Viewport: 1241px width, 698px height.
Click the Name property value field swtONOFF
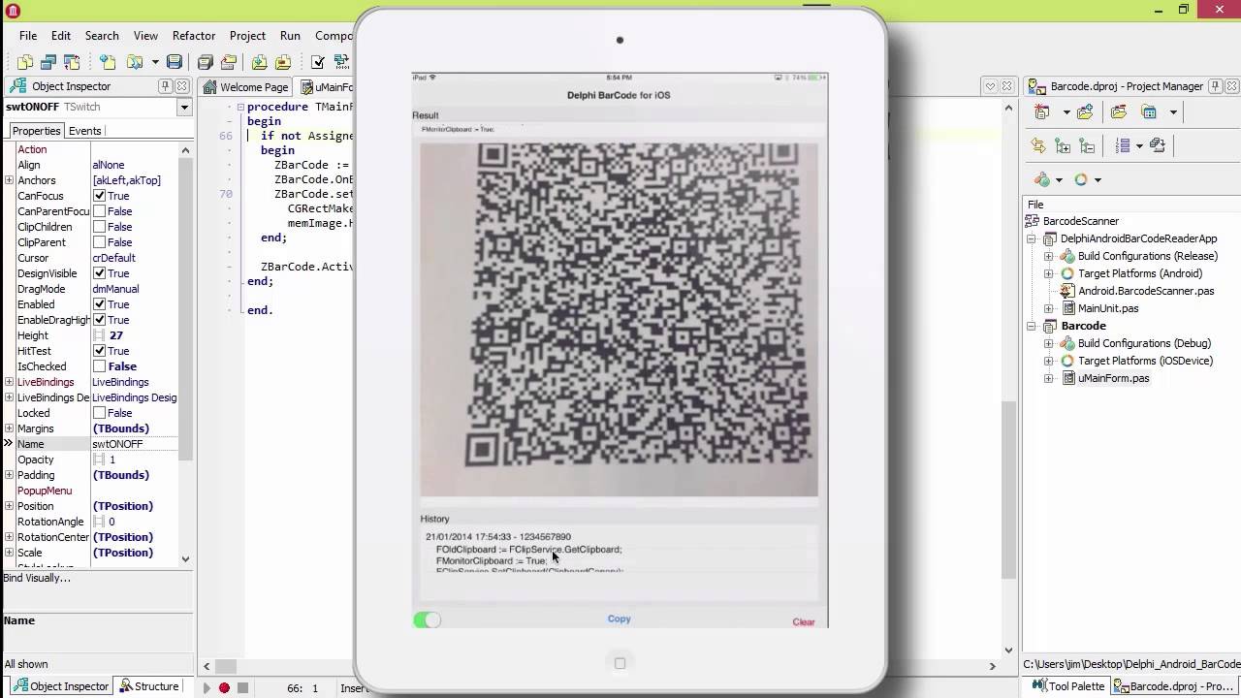point(134,444)
